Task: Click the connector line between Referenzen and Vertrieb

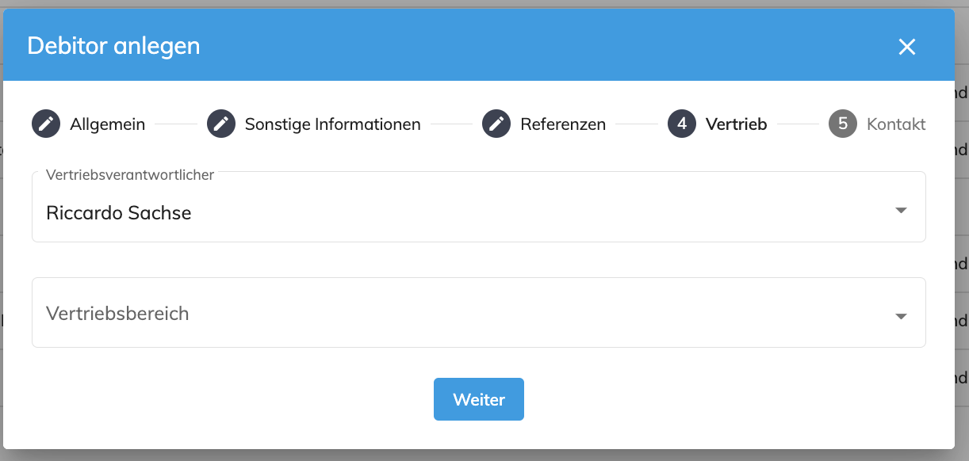Action: click(x=637, y=124)
